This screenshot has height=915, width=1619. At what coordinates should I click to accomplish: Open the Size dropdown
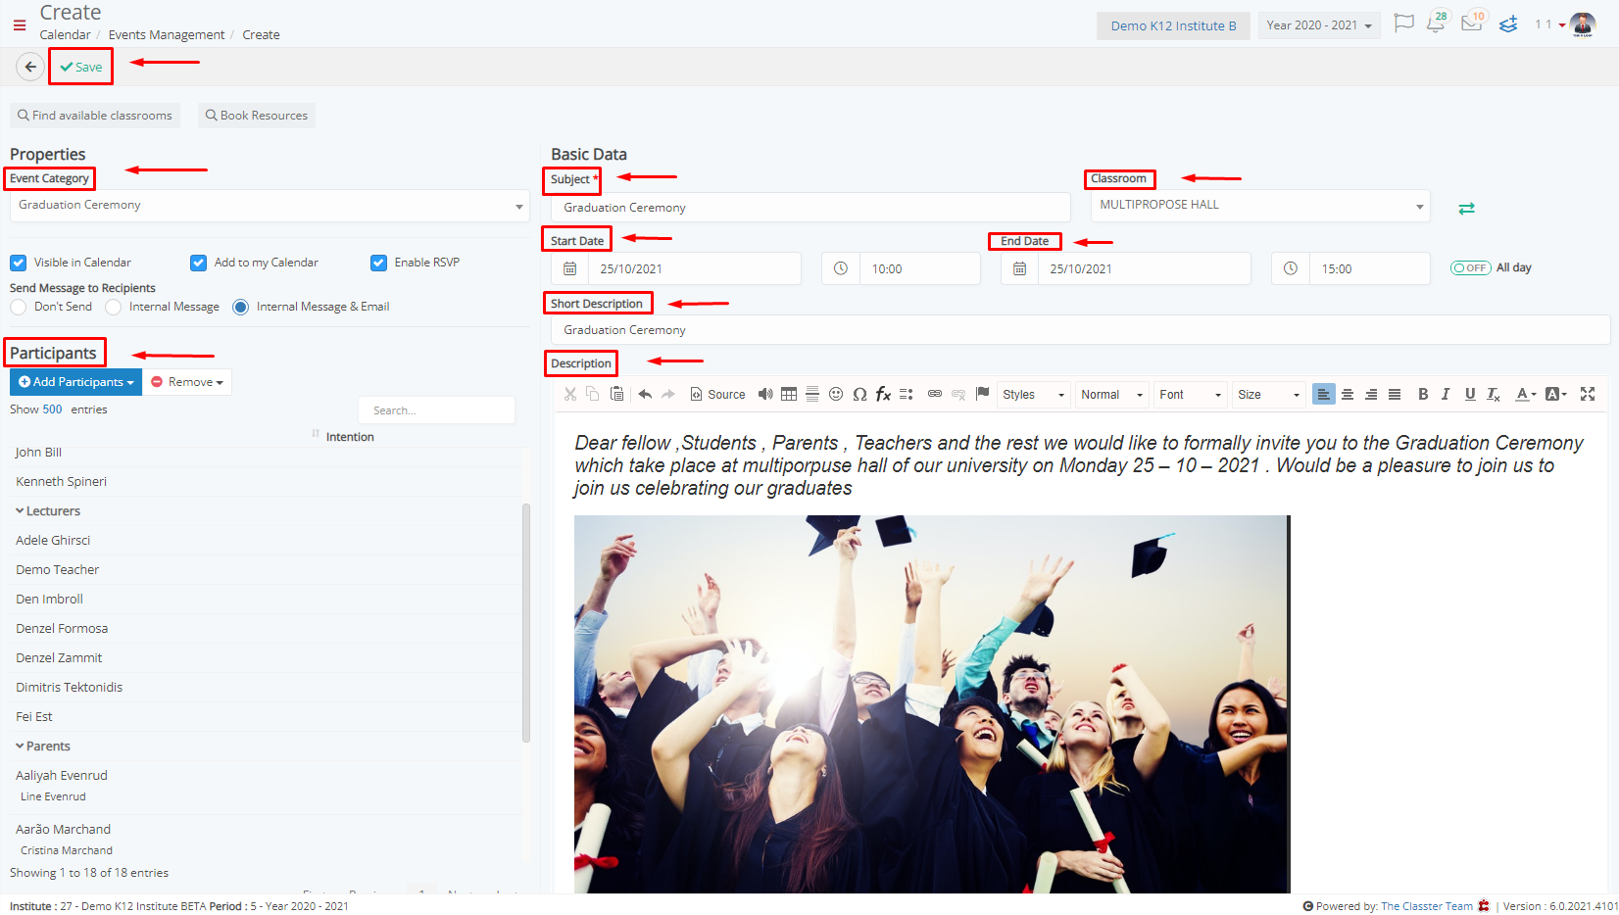point(1268,394)
